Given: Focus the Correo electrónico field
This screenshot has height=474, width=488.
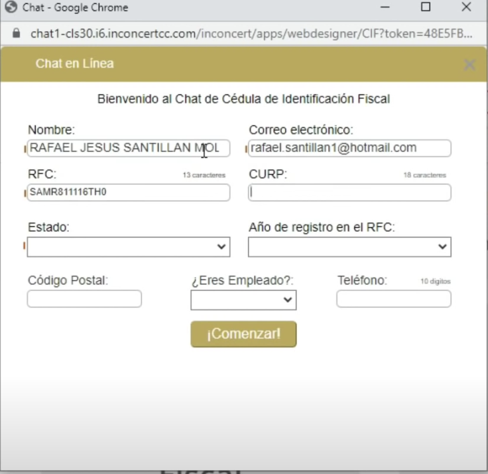Looking at the screenshot, I should (x=349, y=148).
